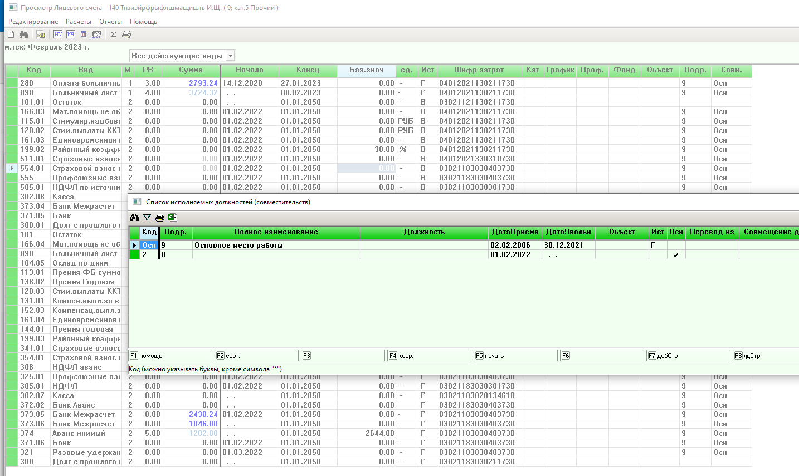Select the Разовые удержан row
799x476 pixels.
coord(379,453)
